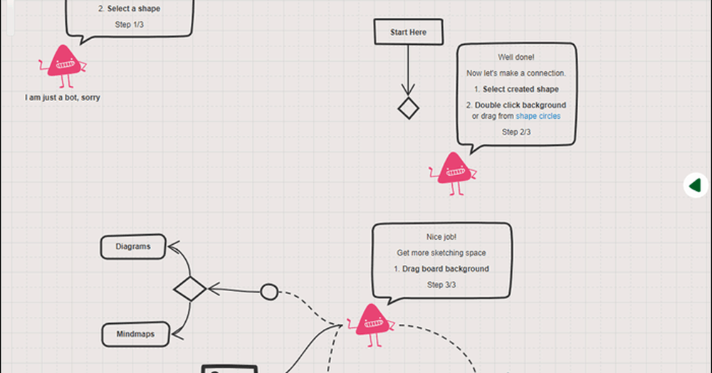The image size is (712, 373).
Task: Select the "Diagrams" box
Action: click(x=133, y=247)
